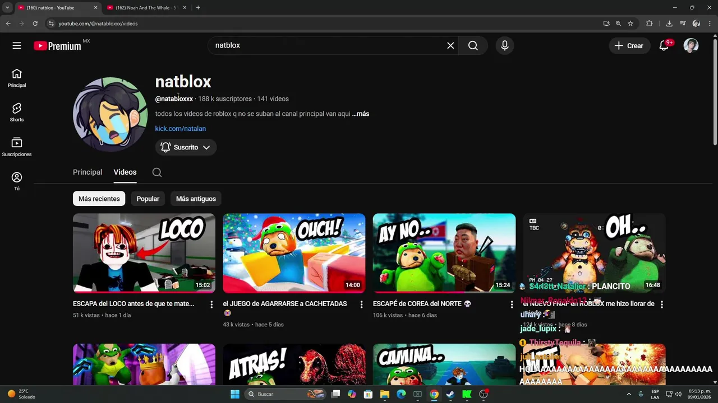Open File Explorer from taskbar
The height and width of the screenshot is (403, 718).
click(385, 394)
